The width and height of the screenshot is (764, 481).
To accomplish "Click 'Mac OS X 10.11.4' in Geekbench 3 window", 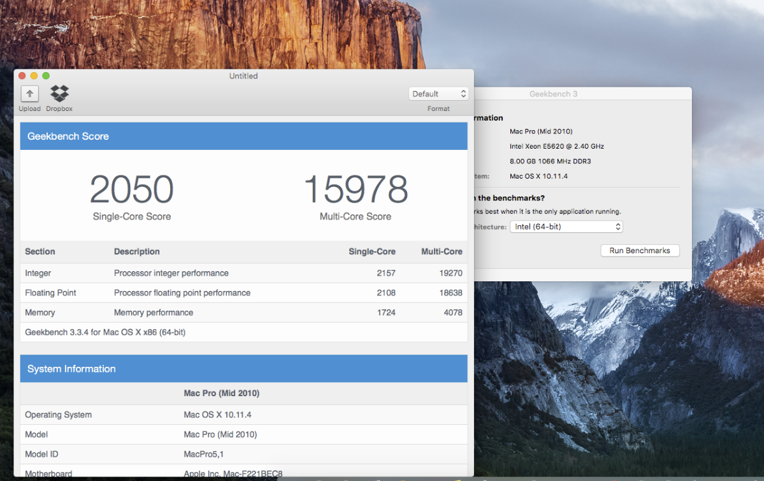I will 538,176.
